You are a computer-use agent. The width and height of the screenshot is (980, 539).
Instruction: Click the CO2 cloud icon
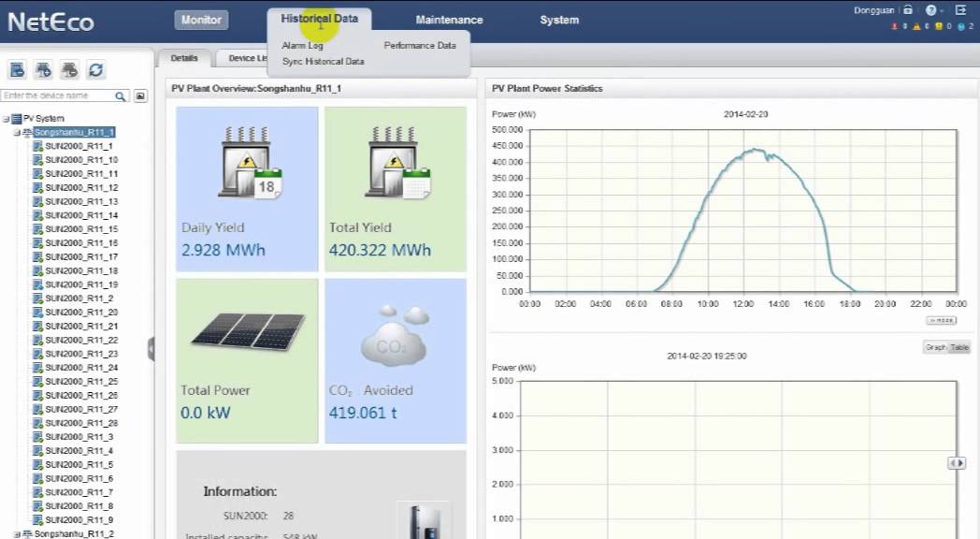pyautogui.click(x=394, y=334)
